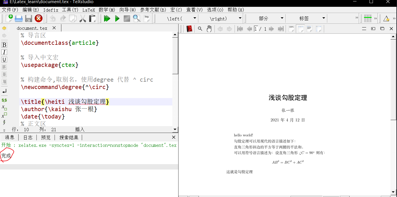Paste from clipboard using the toolbar icon
Screen dimensions: 397x197
92,19
